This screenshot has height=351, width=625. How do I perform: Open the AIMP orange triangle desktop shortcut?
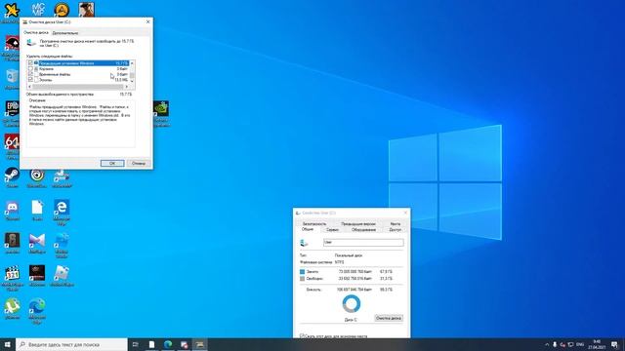[x=62, y=9]
